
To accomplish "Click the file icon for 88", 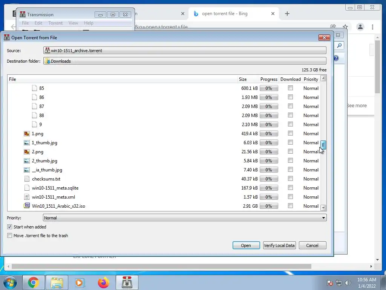I will point(34,115).
